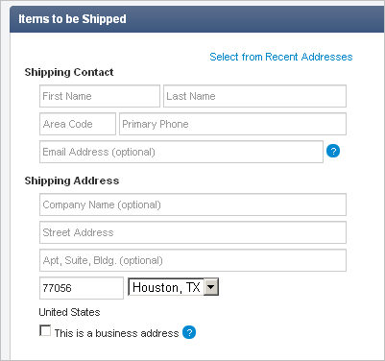Select the Houston, TX city text

(x=166, y=287)
